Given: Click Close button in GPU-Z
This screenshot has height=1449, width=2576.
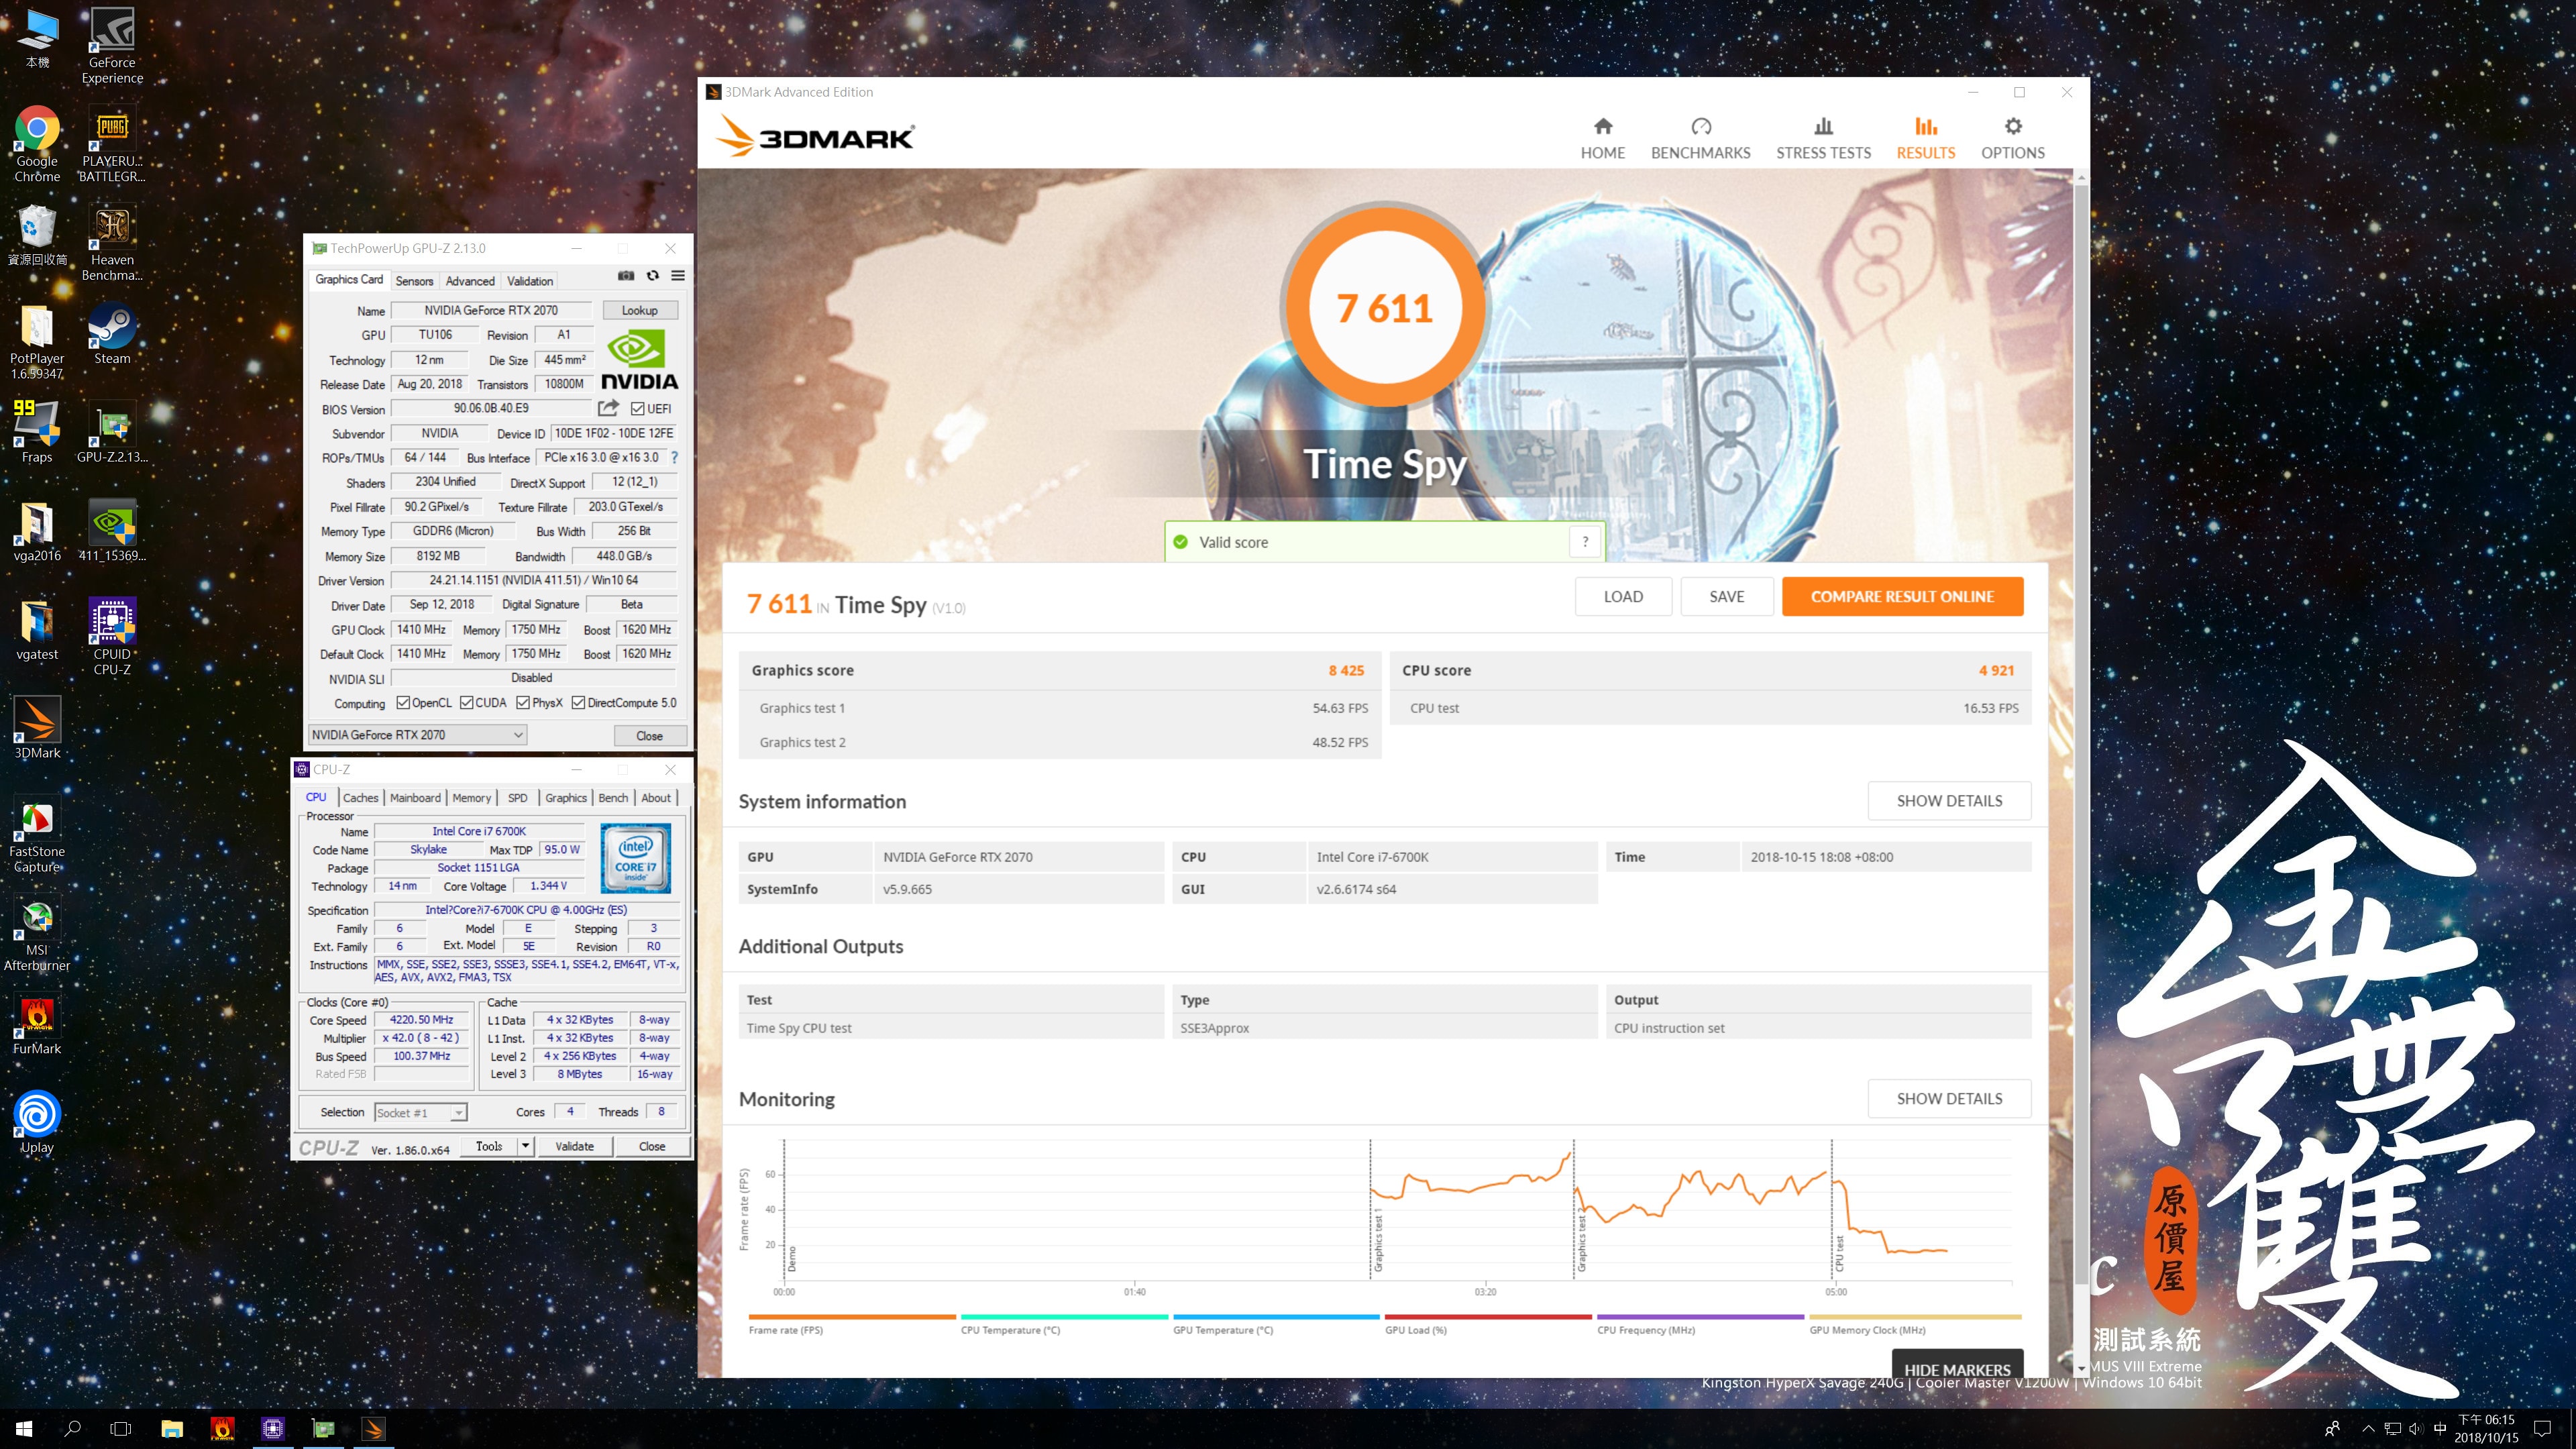Looking at the screenshot, I should point(649,735).
